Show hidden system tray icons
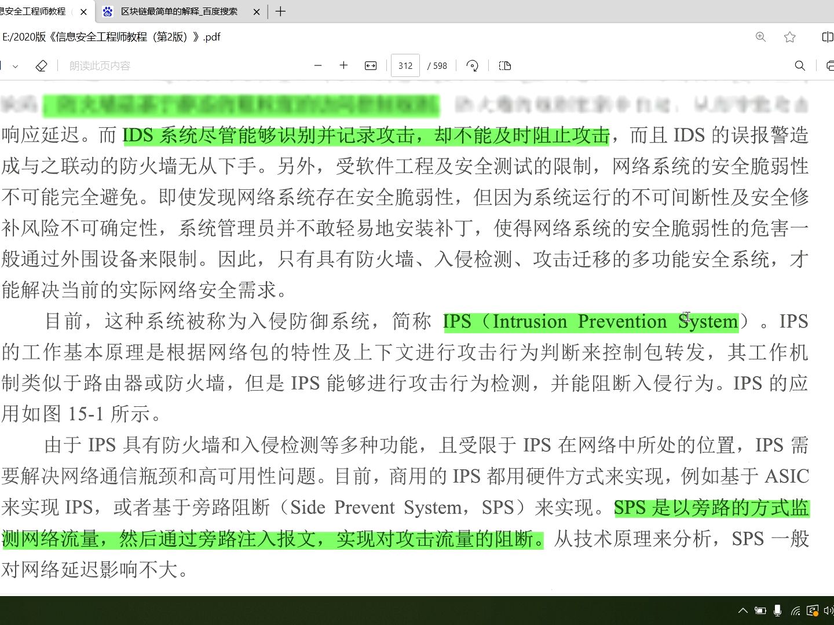834x625 pixels. pyautogui.click(x=743, y=611)
